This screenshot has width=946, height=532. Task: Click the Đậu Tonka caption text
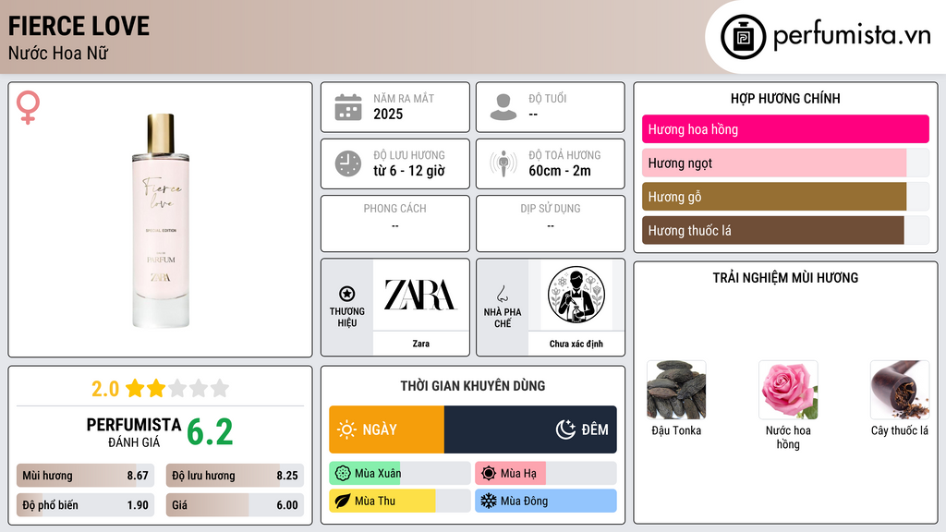click(676, 430)
